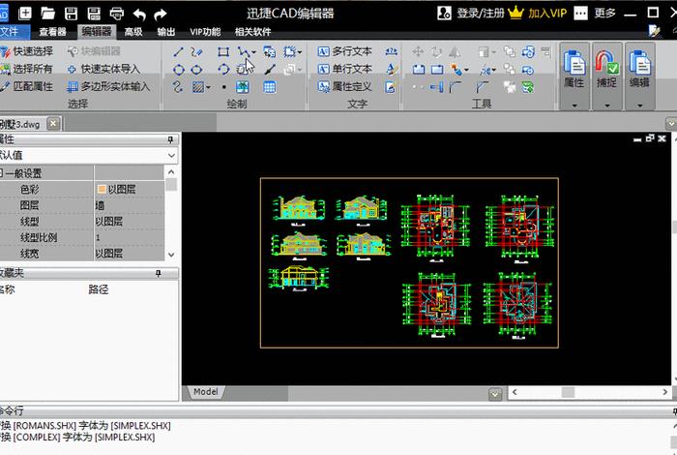Click the Print icon
The width and height of the screenshot is (677, 455).
click(x=117, y=14)
